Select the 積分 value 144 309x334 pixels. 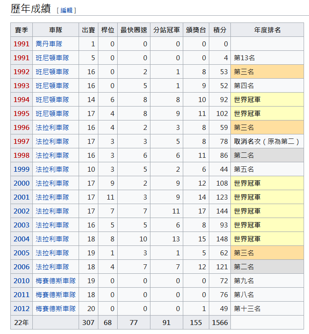[x=220, y=211]
